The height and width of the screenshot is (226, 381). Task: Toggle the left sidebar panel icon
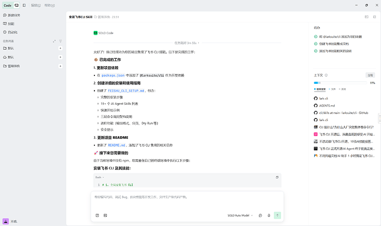click(x=24, y=5)
